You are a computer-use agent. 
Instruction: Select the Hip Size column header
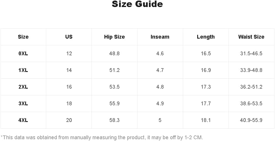(114, 37)
